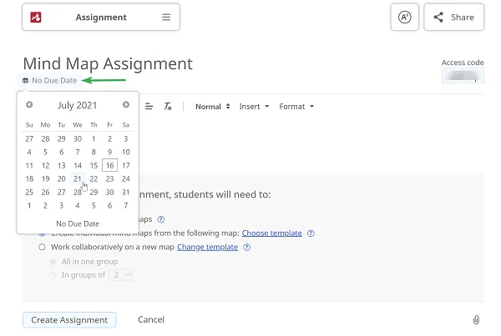Open the Normal text style dropdown
This screenshot has height=336, width=501.
213,107
